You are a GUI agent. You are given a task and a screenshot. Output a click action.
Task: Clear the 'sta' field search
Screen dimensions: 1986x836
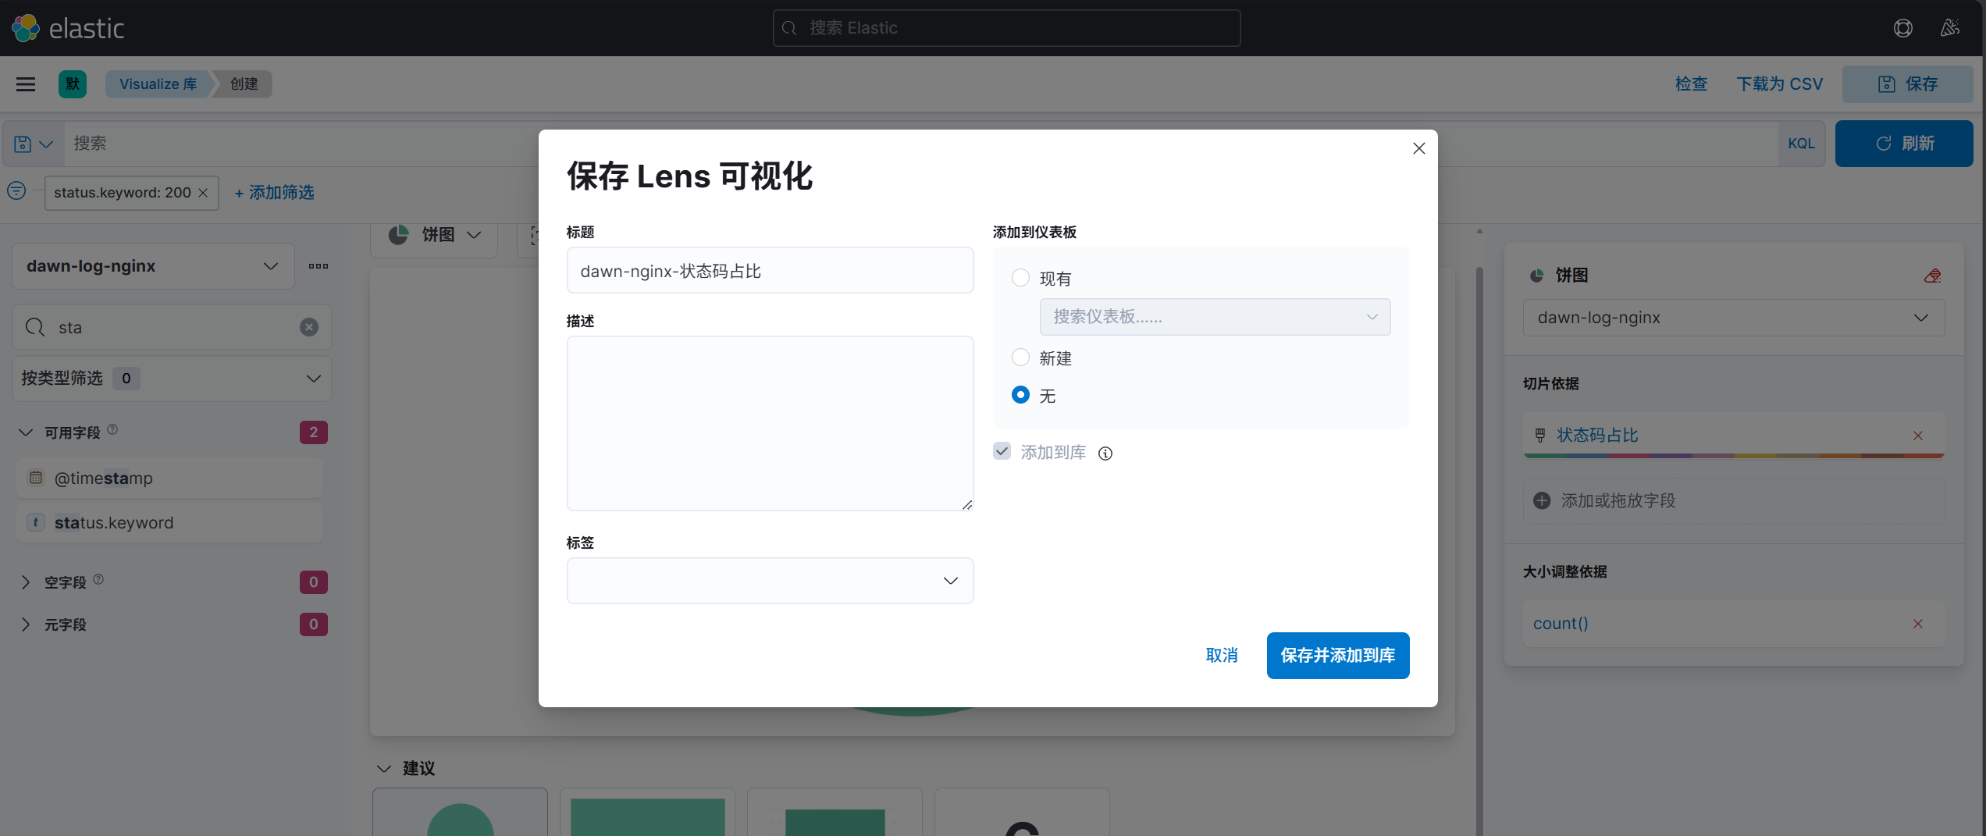(x=309, y=327)
